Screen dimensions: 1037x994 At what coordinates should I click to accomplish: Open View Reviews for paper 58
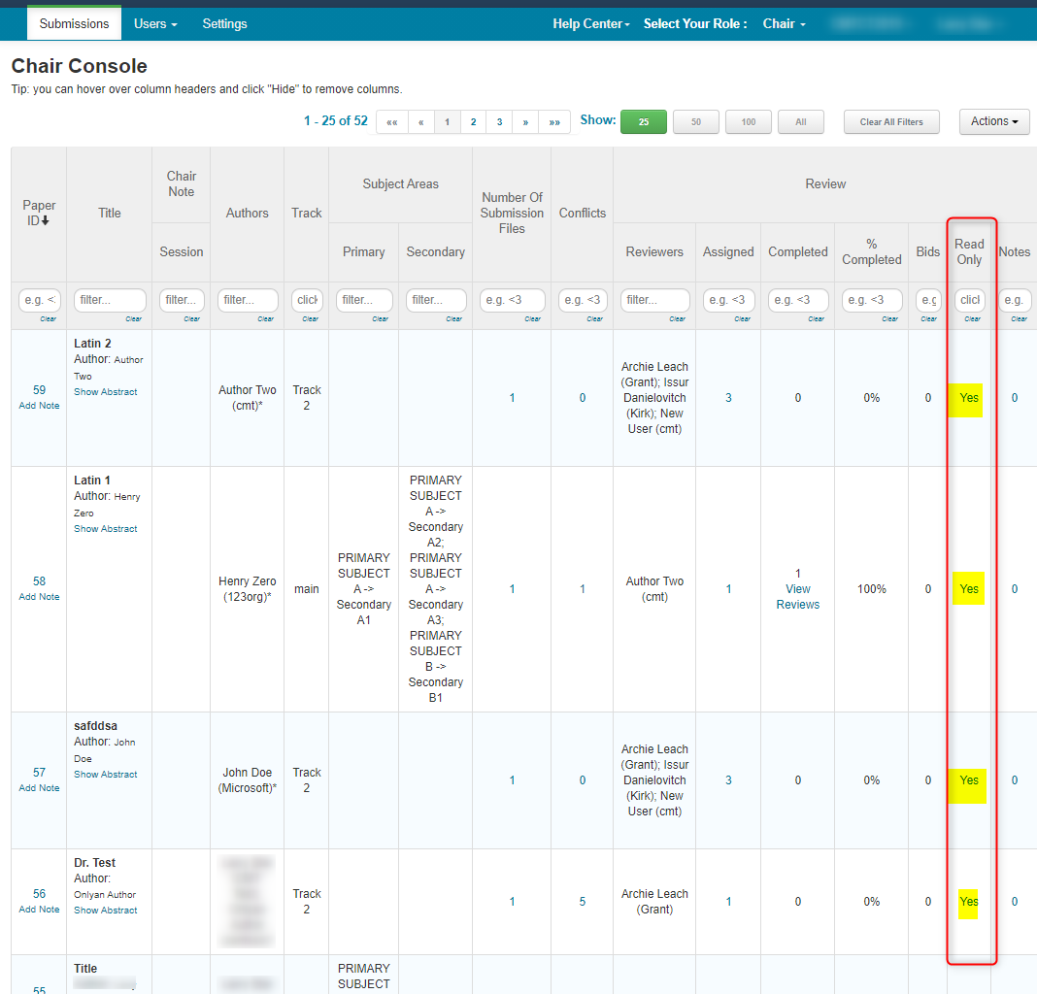(797, 597)
